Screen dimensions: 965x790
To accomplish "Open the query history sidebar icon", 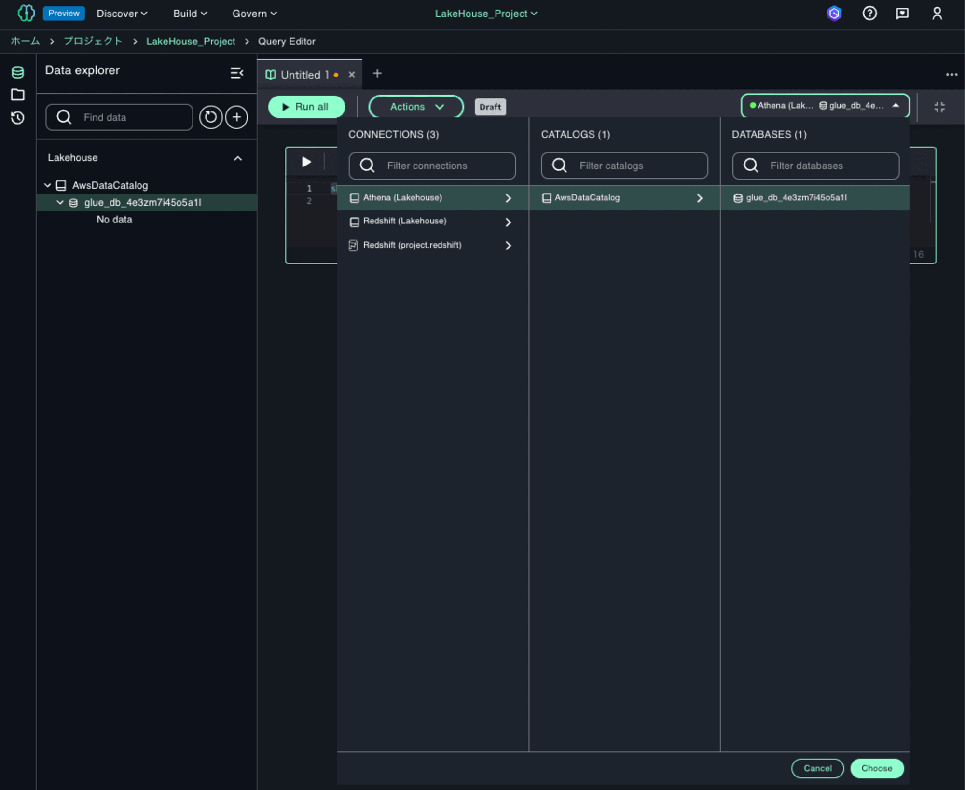I will (x=18, y=118).
